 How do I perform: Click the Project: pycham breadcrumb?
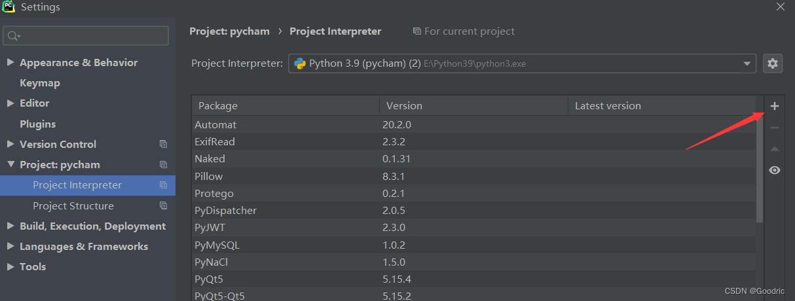[x=229, y=31]
